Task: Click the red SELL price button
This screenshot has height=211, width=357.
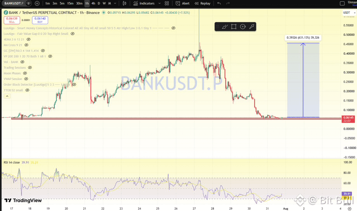Action: [12, 20]
